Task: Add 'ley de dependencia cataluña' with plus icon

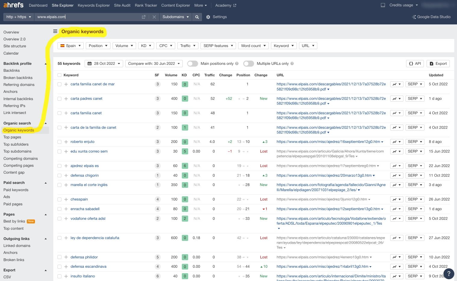Action: [x=66, y=238]
